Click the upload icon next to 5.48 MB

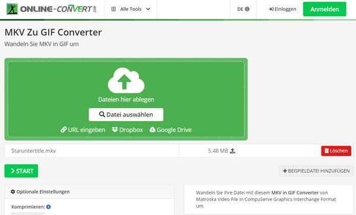[233, 151]
